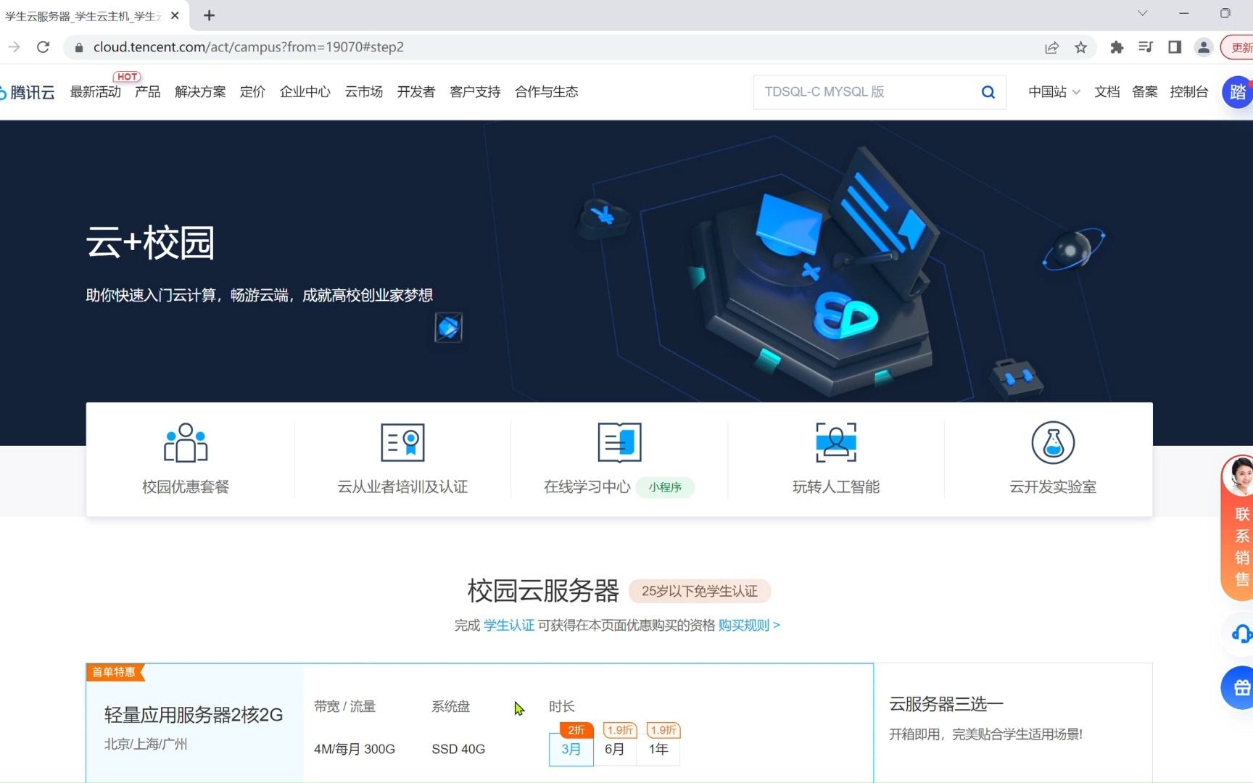Open the 产品 menu
Screen dimensions: 1253x783
(147, 91)
